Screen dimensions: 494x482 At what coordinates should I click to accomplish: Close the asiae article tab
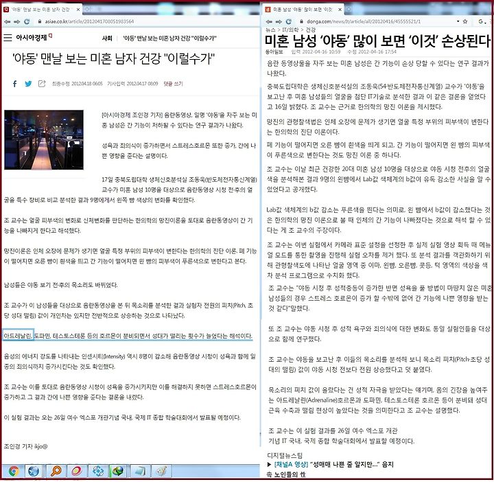78,10
